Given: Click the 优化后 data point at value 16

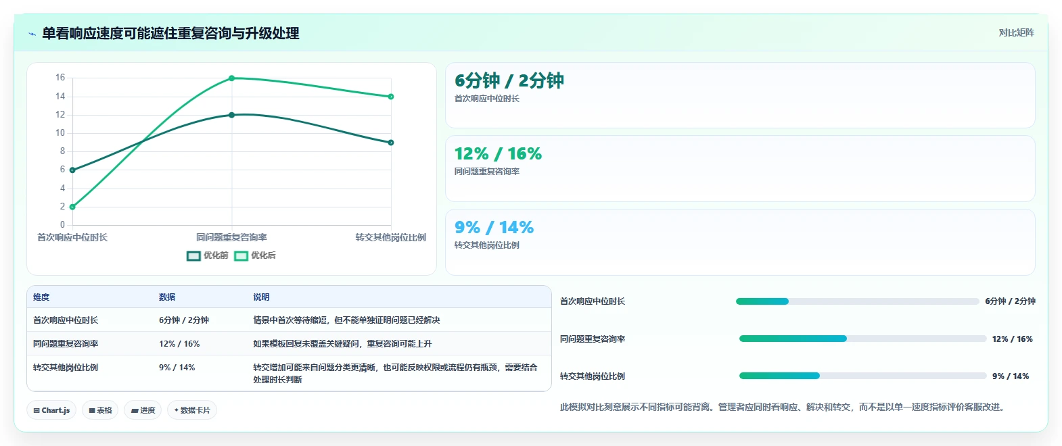Looking at the screenshot, I should tap(231, 78).
